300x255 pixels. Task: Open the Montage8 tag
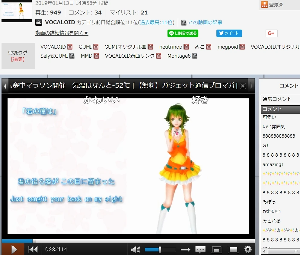179,56
